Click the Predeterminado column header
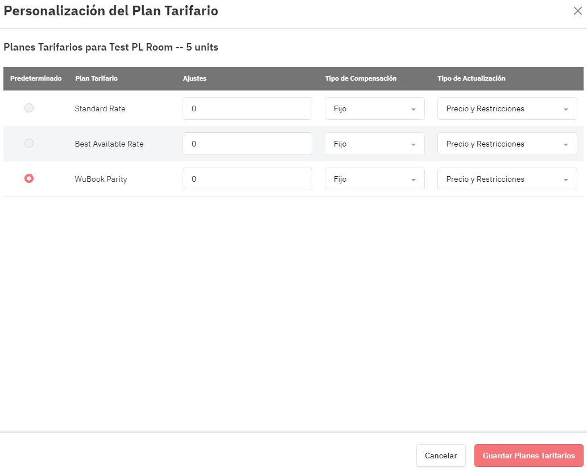Screen dimensions: 587x472 (x=36, y=78)
